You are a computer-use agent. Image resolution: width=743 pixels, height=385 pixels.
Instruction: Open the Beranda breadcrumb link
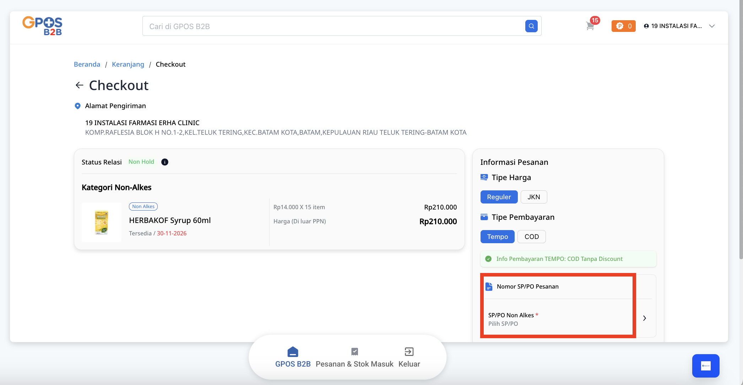[87, 64]
